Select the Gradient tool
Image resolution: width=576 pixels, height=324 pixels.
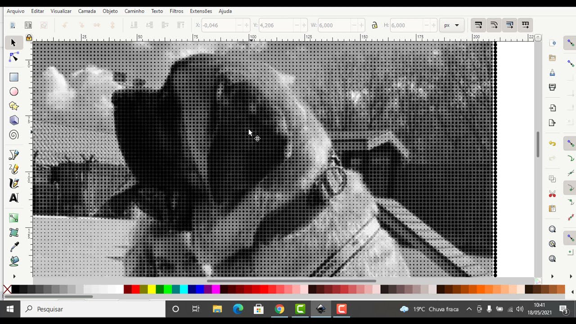coord(13,218)
